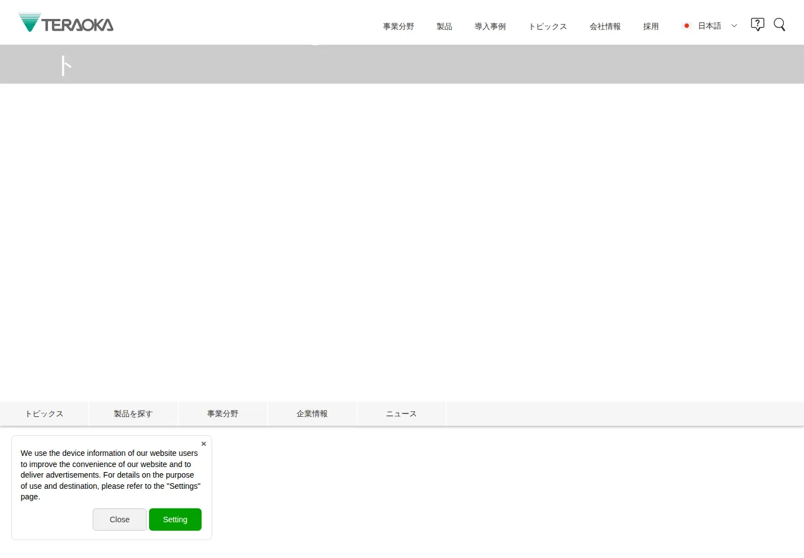
Task: Select the ニュース tab
Action: pyautogui.click(x=401, y=413)
